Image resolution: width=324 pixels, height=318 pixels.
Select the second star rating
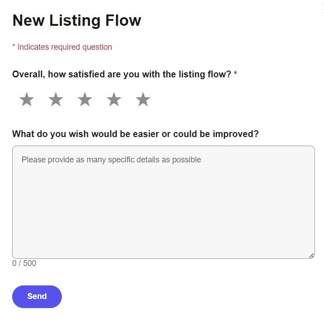pos(56,100)
